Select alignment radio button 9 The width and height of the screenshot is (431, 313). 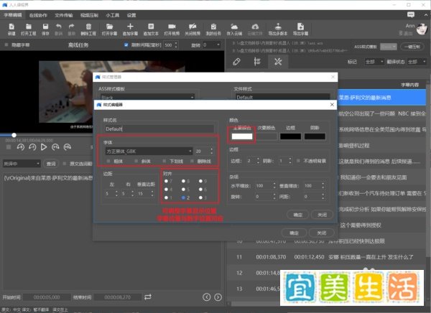[200, 181]
